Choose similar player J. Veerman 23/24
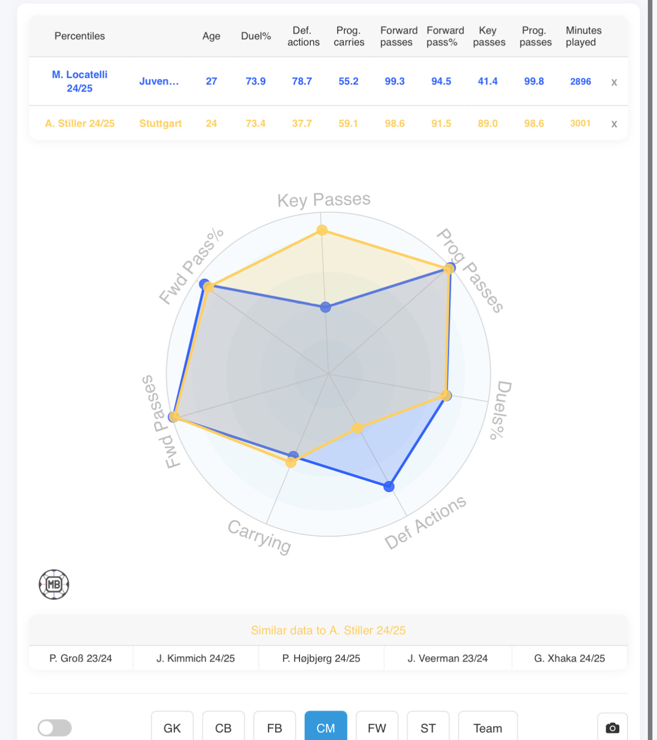 coord(448,658)
